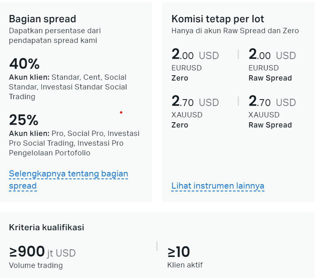Image resolution: width=315 pixels, height=278 pixels.
Task: Click the 2.00 USD EURUSD Raw Spread commission
Action: coord(272,55)
